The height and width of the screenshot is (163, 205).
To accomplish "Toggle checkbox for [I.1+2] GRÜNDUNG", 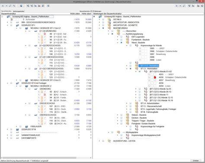I will (x=29, y=31).
